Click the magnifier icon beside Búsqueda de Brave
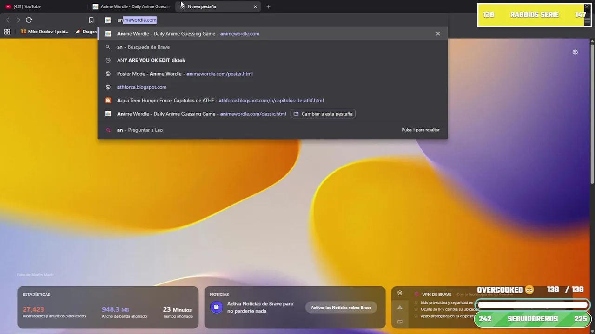The height and width of the screenshot is (334, 595). tap(108, 47)
